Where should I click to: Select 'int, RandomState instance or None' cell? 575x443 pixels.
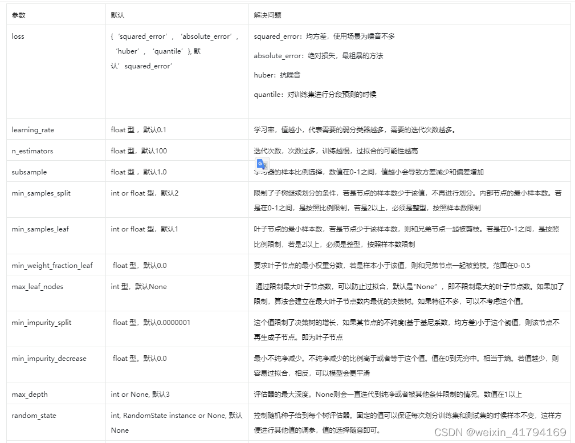(x=177, y=423)
